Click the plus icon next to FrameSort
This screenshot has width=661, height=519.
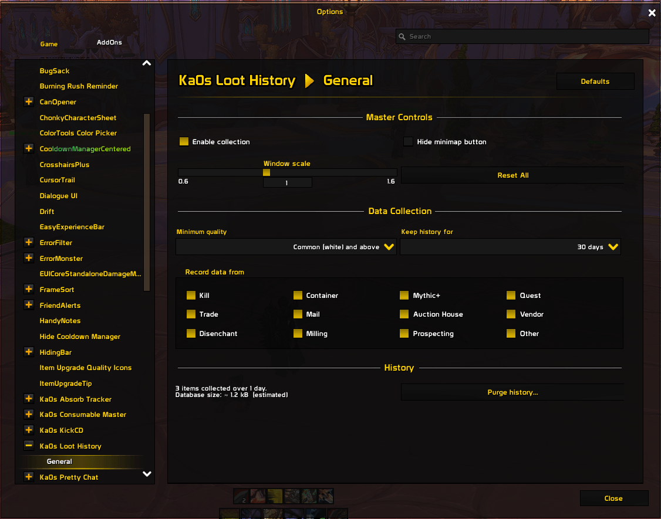pyautogui.click(x=29, y=289)
